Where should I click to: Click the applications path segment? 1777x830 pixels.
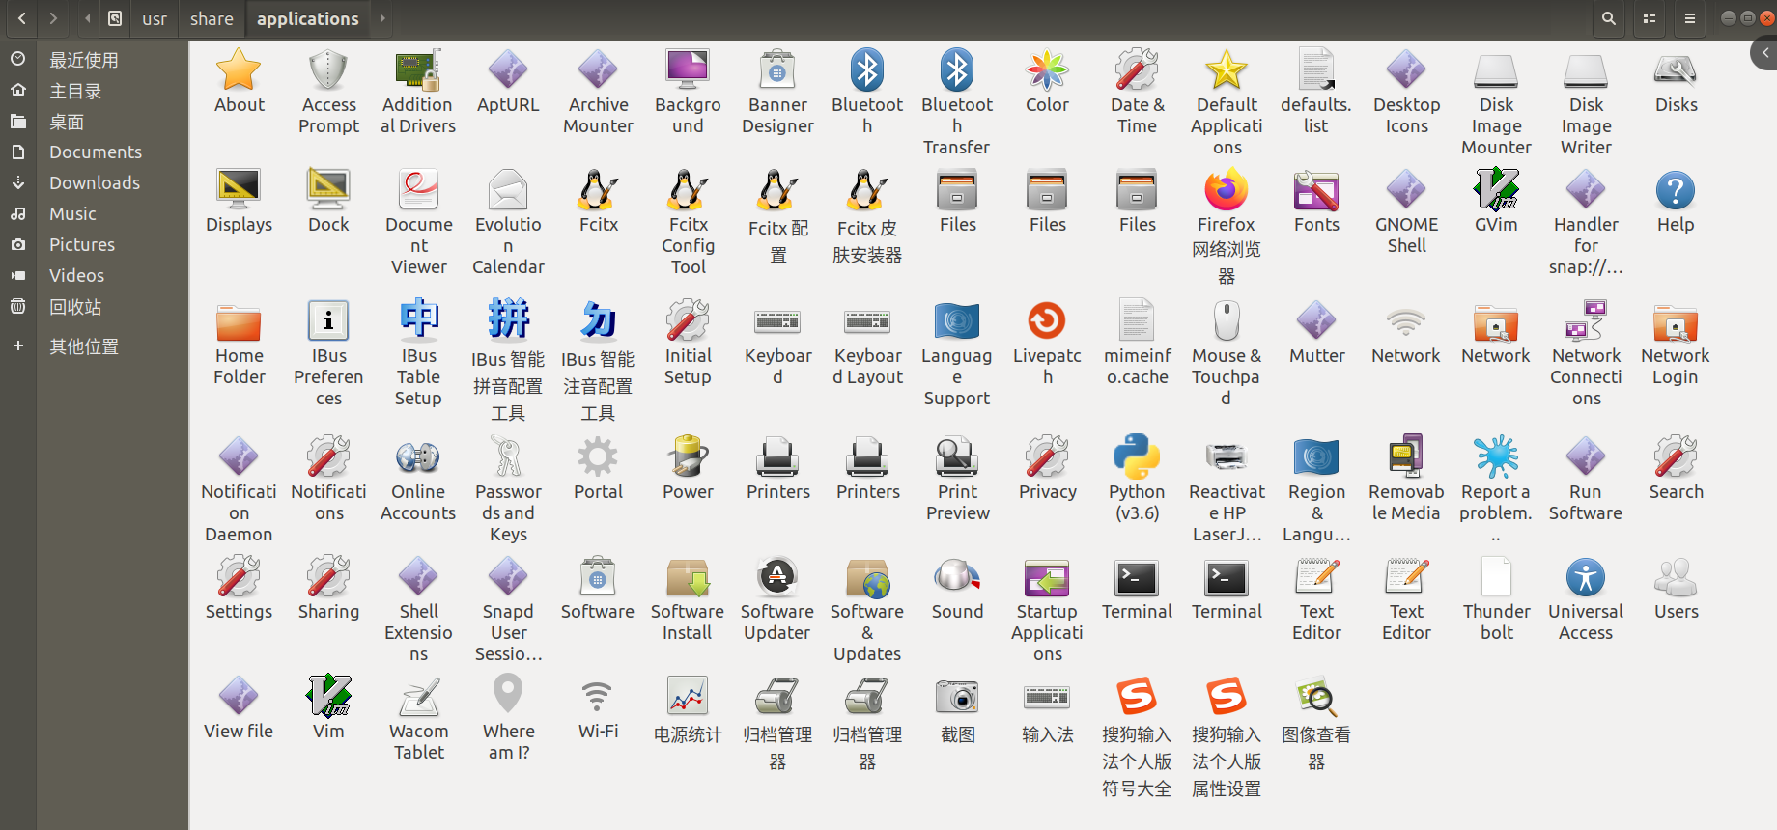pos(308,18)
